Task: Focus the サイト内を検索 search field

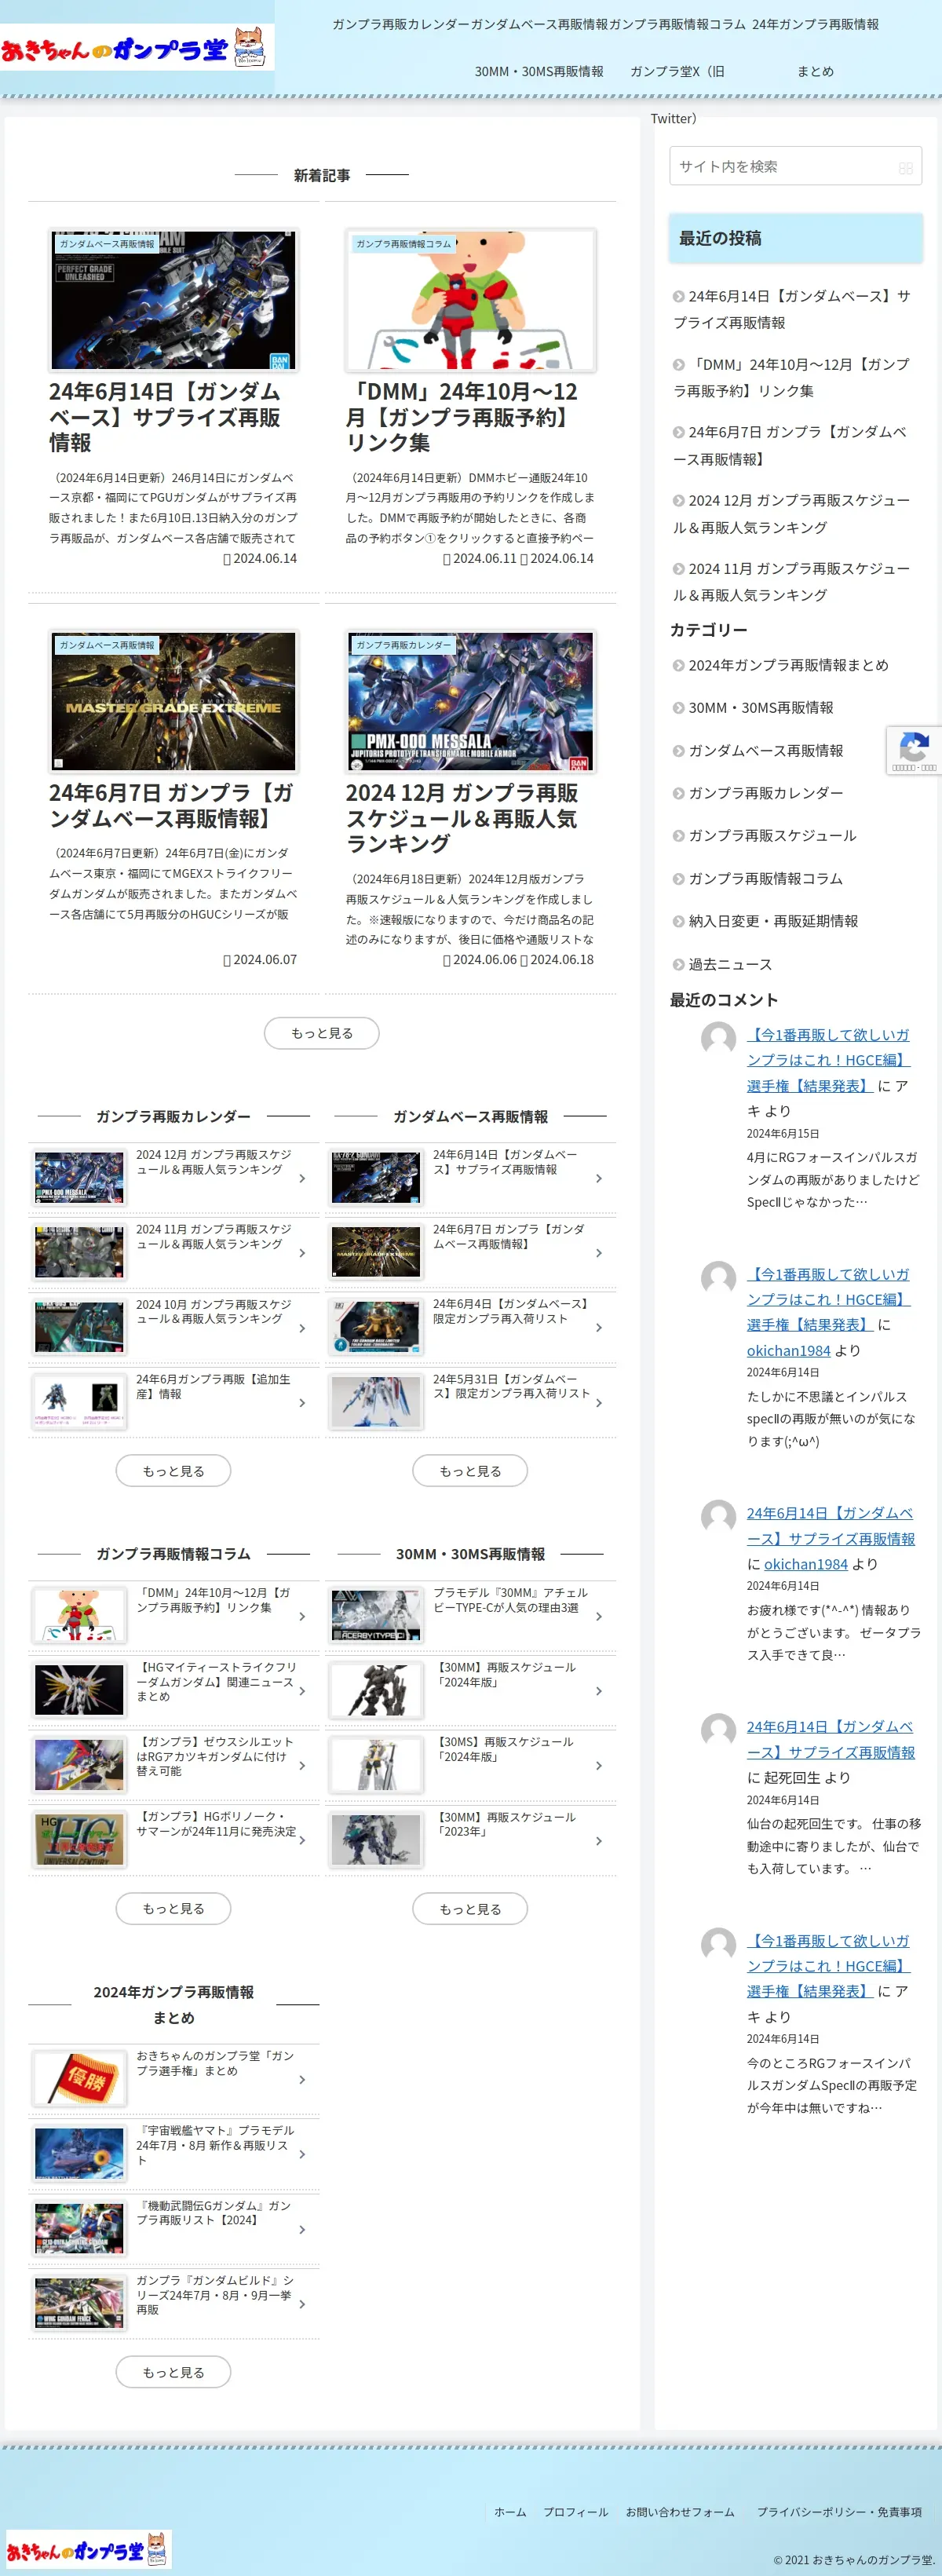Action: 795,166
